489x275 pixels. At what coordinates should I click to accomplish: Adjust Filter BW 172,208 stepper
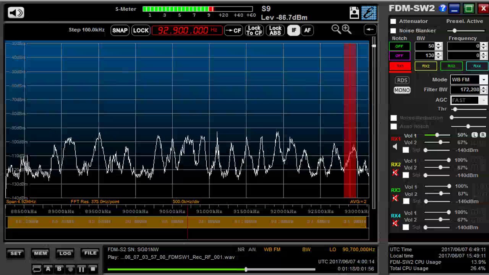click(484, 90)
